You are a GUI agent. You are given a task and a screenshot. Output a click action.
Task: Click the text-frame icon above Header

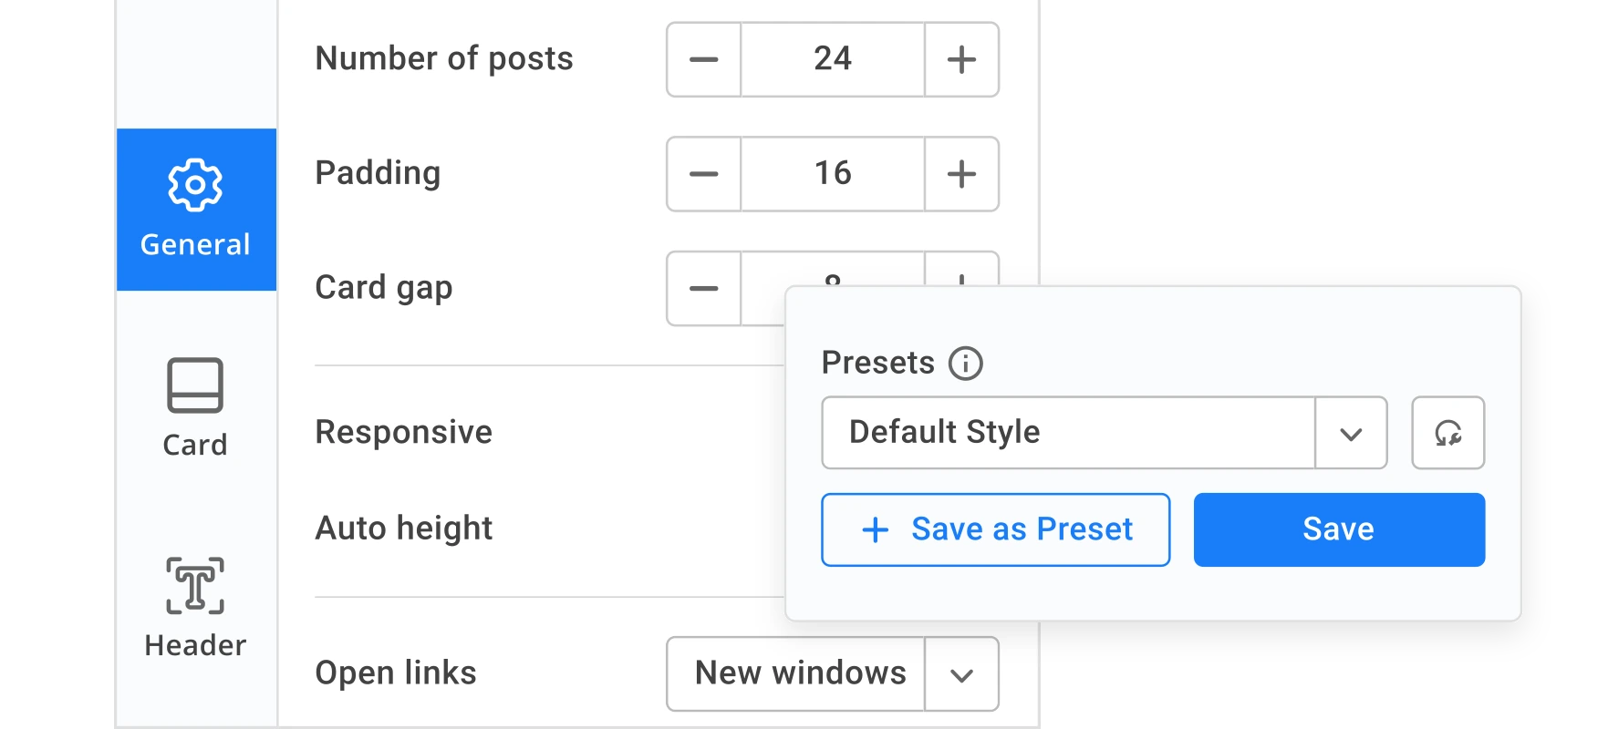[x=195, y=585]
